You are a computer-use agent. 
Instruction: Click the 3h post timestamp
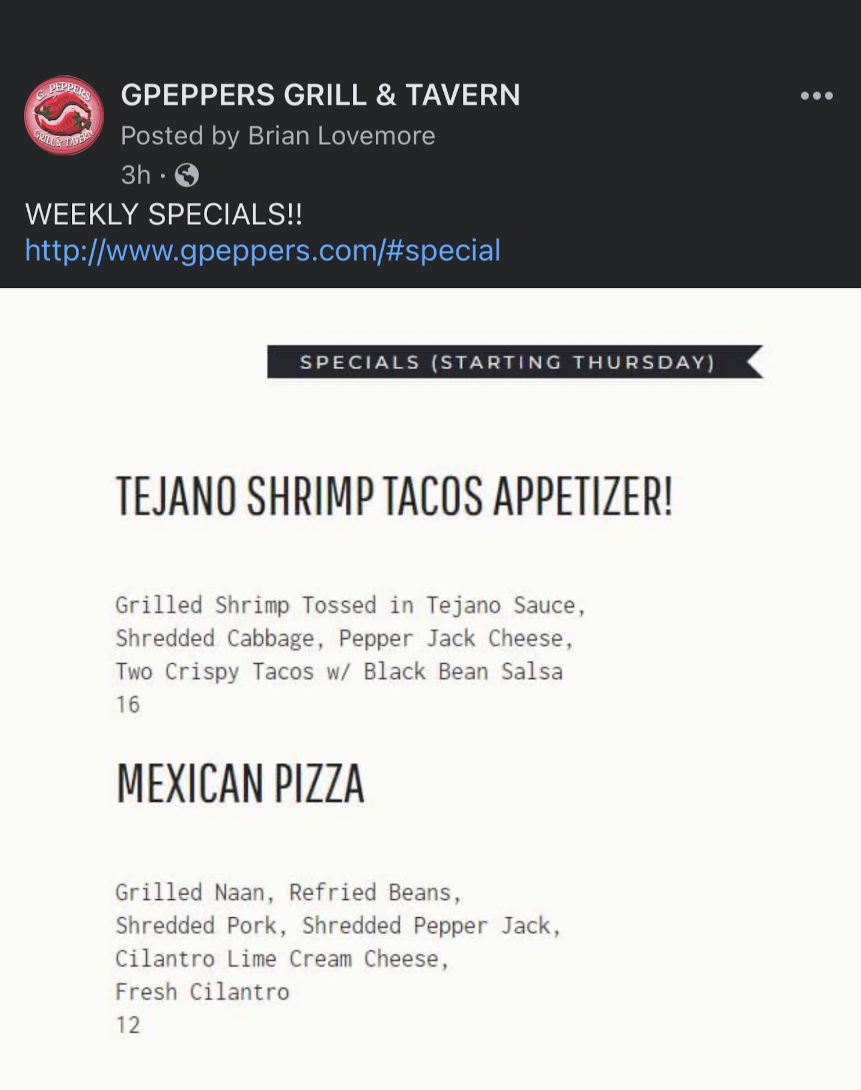coord(135,175)
